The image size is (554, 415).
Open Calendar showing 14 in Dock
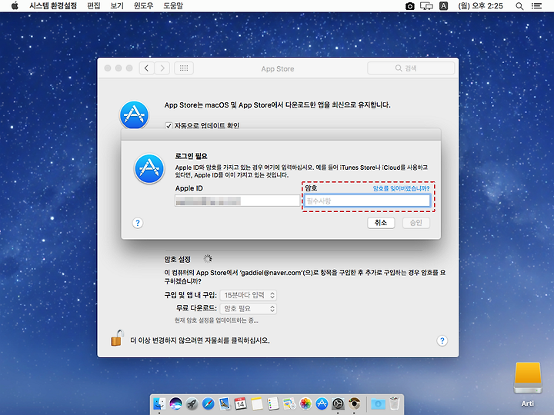click(241, 403)
